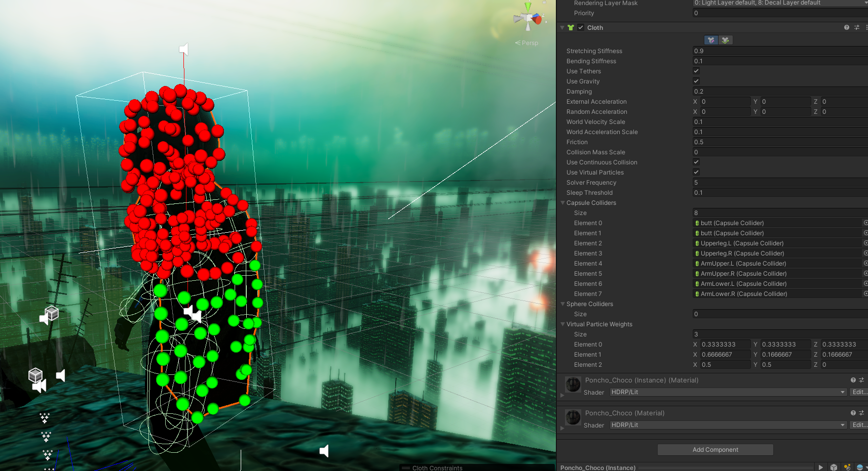
Task: Pick object selector for ArmUpper.R element
Action: point(865,273)
